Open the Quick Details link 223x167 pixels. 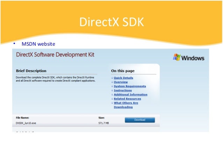click(x=123, y=78)
